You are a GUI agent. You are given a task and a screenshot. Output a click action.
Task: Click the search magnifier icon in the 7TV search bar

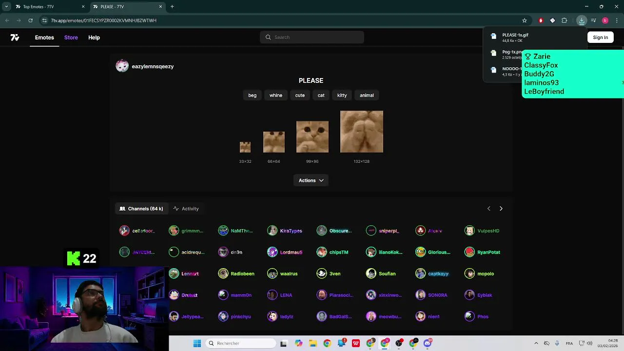pos(268,38)
